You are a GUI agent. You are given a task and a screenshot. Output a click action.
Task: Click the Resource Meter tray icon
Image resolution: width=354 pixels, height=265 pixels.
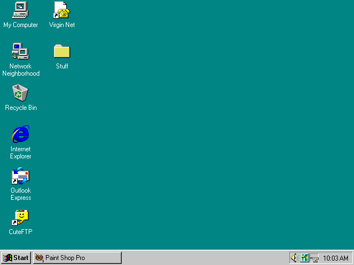pos(304,258)
